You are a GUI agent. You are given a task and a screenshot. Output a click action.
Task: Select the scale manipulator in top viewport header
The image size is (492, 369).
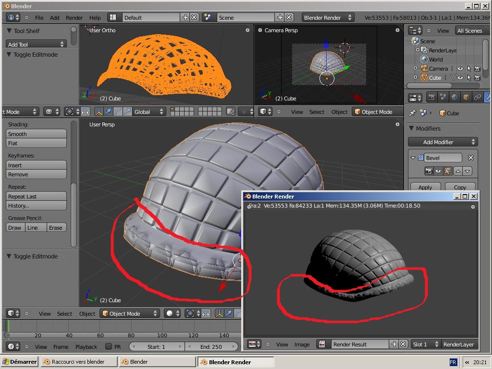(x=127, y=111)
